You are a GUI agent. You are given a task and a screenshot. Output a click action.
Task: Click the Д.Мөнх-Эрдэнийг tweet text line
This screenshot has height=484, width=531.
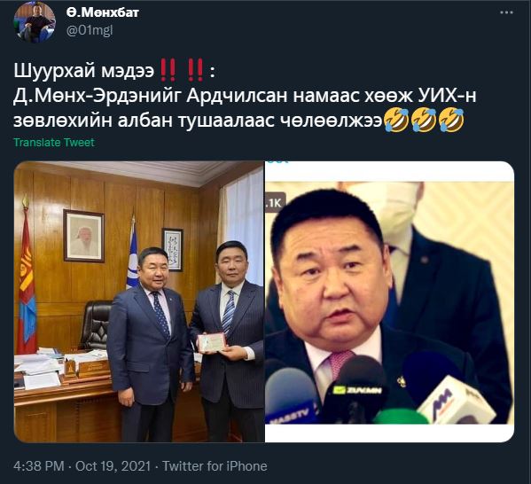pyautogui.click(x=245, y=96)
